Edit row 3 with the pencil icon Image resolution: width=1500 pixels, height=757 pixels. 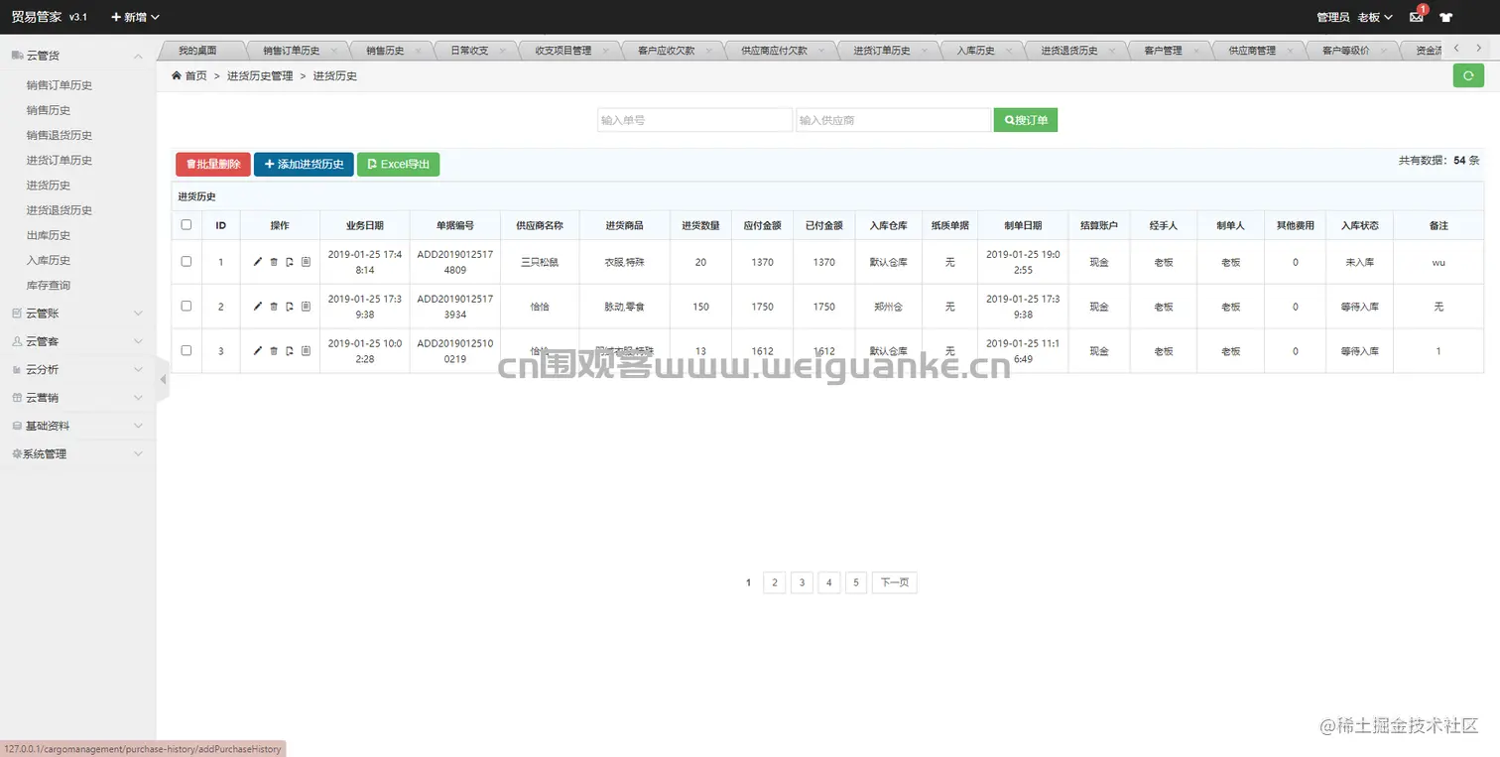click(258, 350)
